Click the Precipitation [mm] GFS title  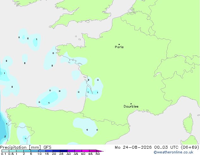point(26,147)
